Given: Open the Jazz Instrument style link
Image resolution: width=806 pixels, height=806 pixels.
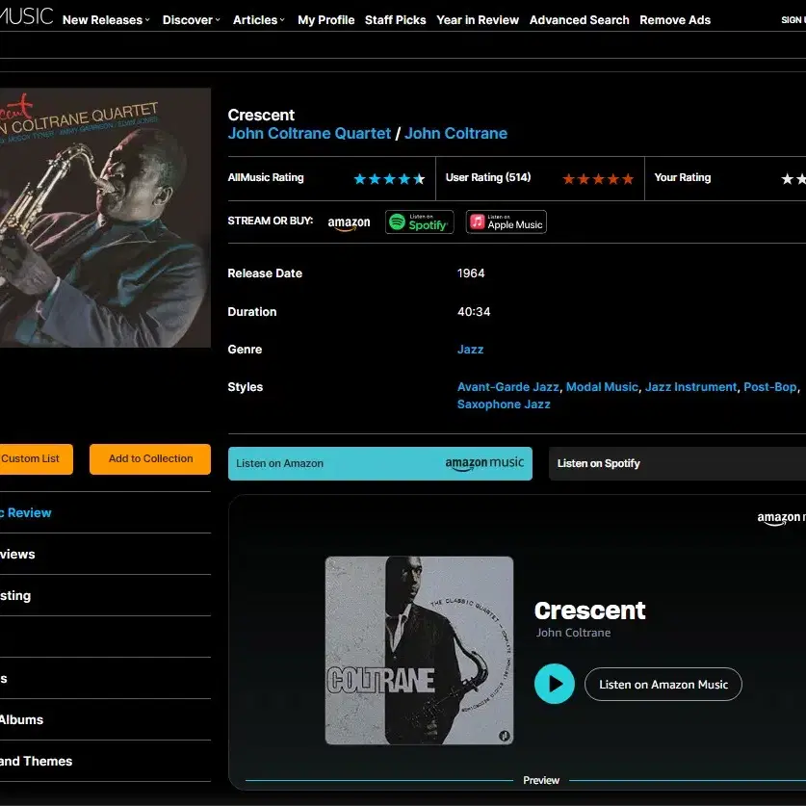Looking at the screenshot, I should point(690,387).
